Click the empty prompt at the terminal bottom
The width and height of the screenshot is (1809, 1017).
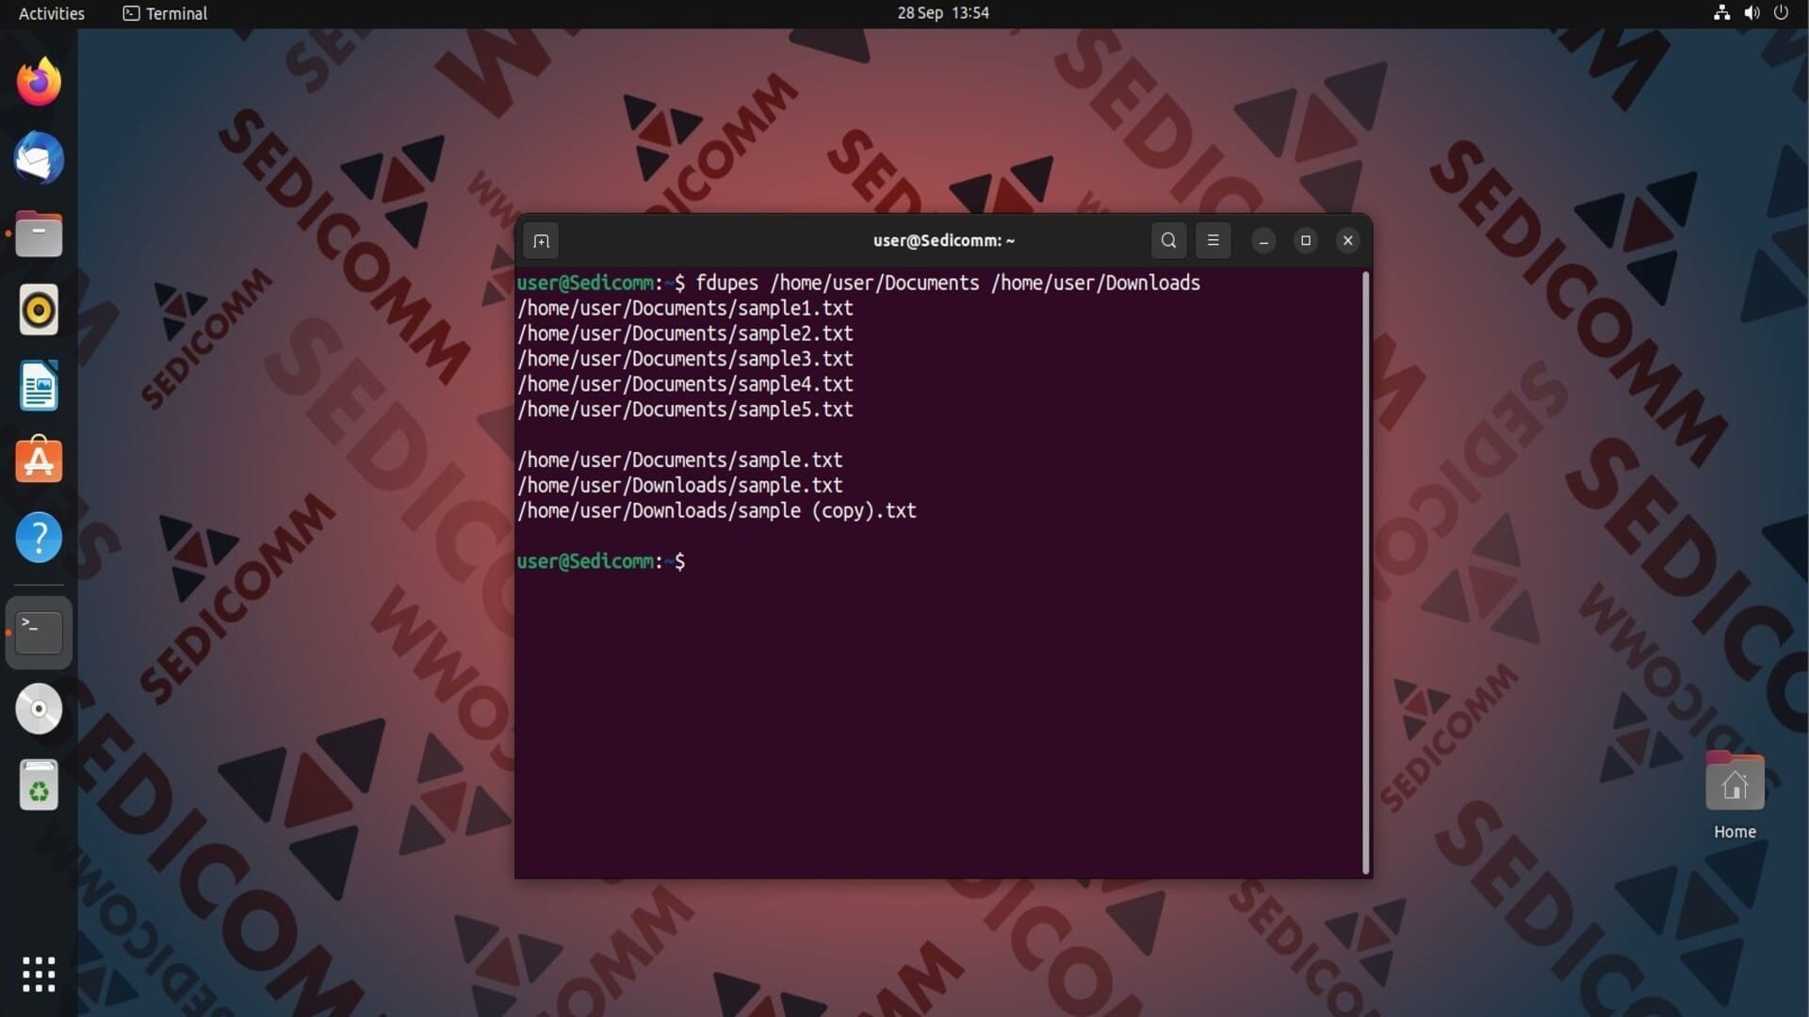[x=601, y=562]
